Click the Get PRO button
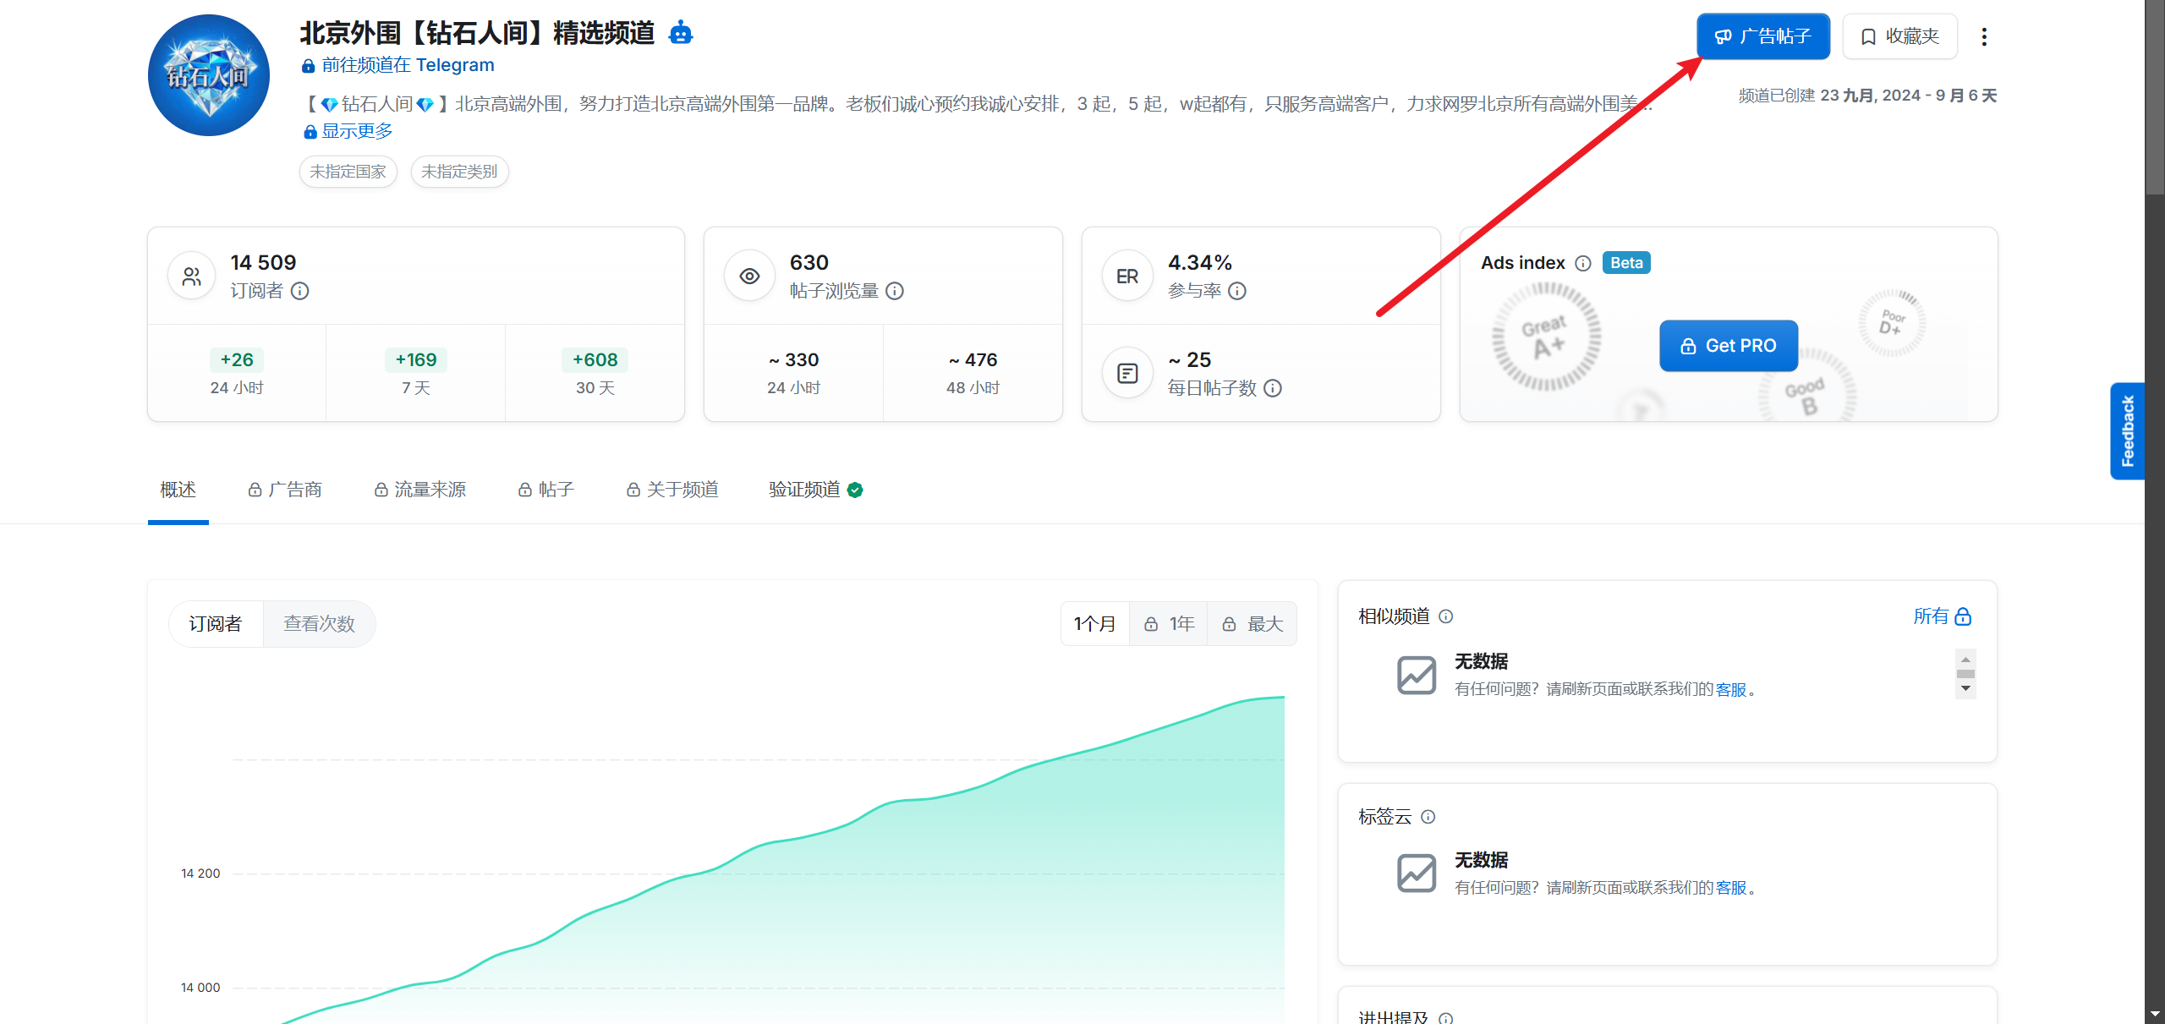The width and height of the screenshot is (2165, 1024). 1729,346
